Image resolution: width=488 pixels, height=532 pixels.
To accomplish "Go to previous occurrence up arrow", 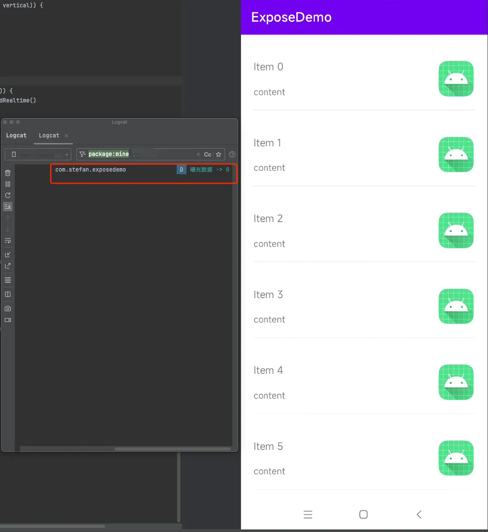I will point(8,218).
